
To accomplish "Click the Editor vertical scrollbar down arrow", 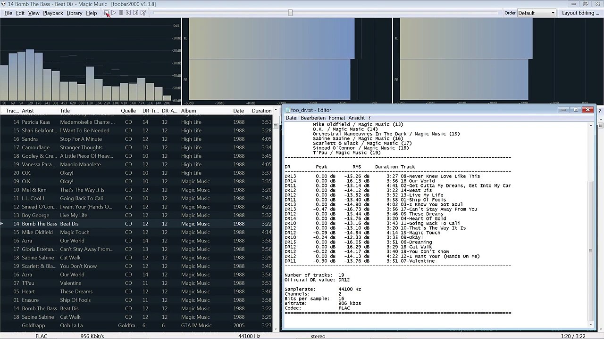I will [x=590, y=324].
